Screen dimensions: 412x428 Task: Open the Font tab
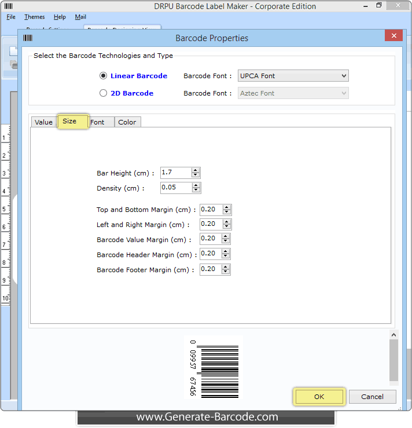coord(98,122)
